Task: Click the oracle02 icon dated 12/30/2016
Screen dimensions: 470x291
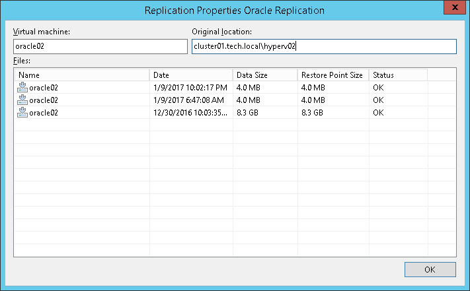Action: coord(22,112)
